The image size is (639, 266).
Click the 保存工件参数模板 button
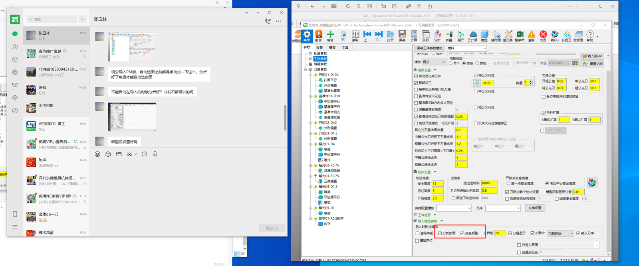pos(430,48)
